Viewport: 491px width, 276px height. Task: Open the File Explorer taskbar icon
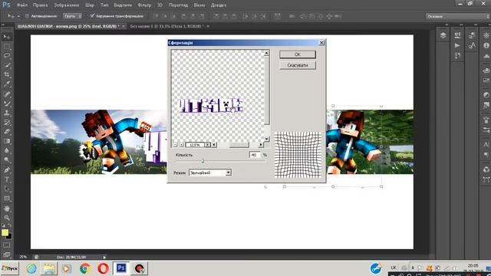tap(49, 268)
